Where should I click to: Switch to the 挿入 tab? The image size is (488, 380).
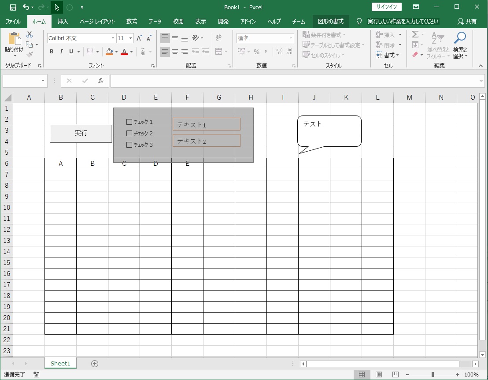click(x=63, y=22)
